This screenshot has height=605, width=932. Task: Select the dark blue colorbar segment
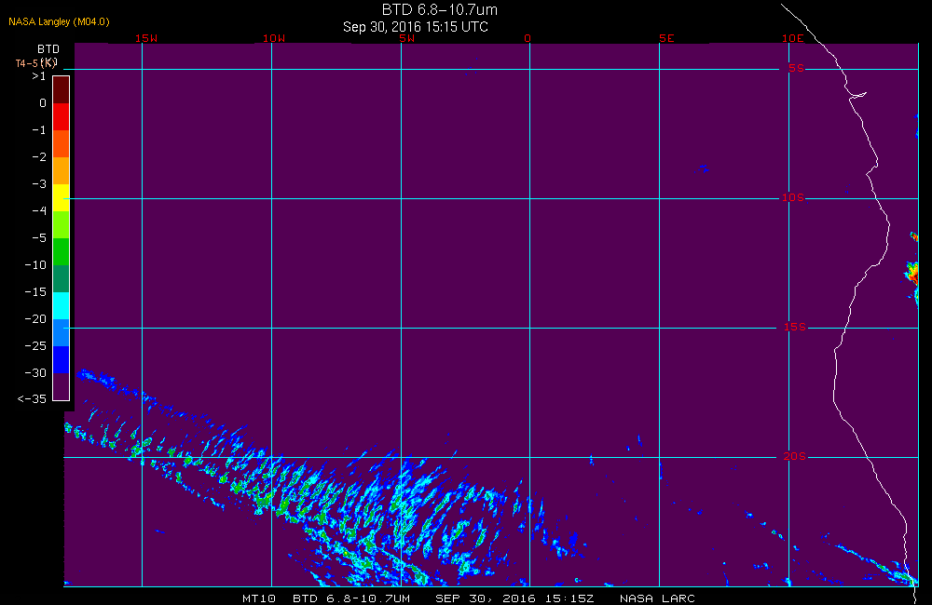click(x=61, y=359)
